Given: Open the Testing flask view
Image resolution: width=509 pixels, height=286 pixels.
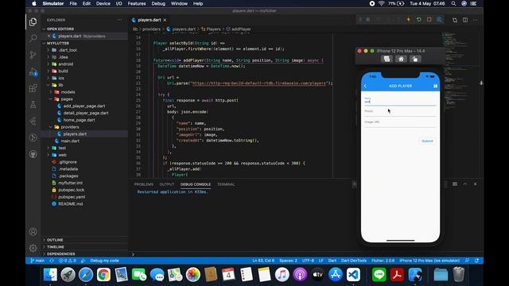Looking at the screenshot, I should point(33,104).
